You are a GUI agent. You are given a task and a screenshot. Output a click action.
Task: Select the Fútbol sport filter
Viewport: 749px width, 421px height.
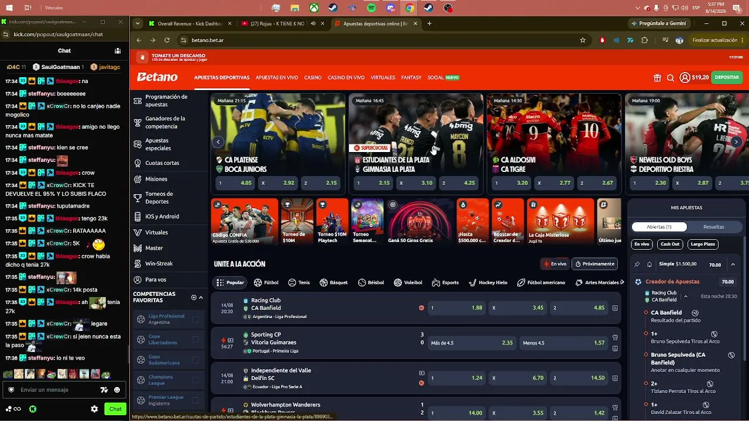point(266,282)
